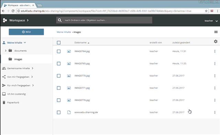Expand Für mich freigegeben chevron
The image size is (220, 135).
click(x=33, y=85)
